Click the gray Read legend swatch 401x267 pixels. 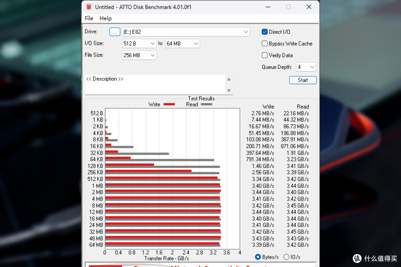[207, 104]
